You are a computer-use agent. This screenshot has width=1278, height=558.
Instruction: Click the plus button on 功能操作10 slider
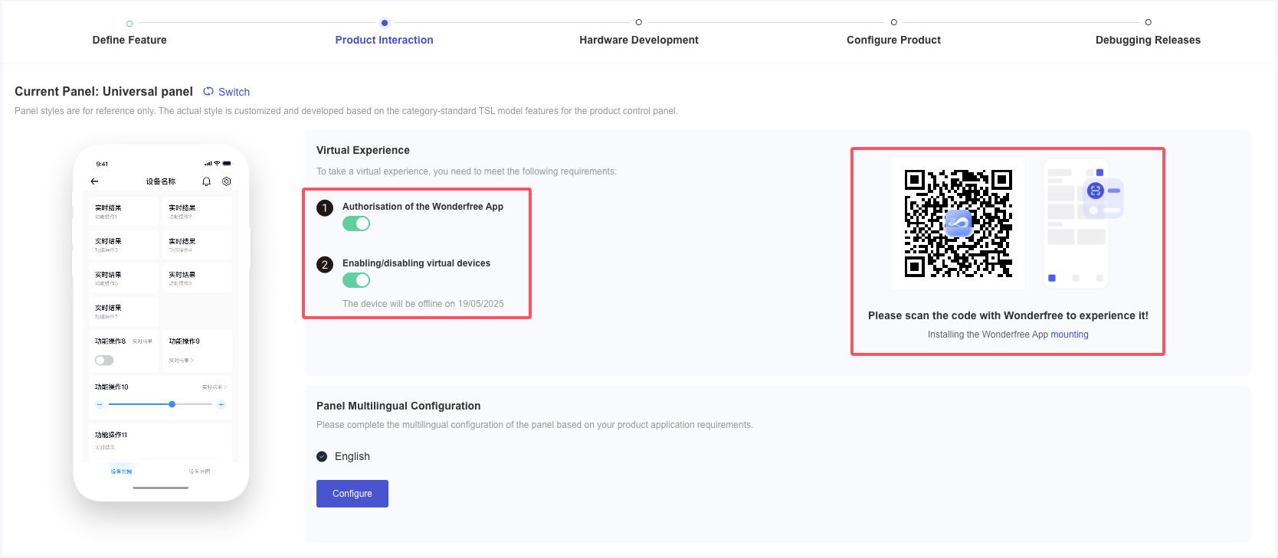221,404
